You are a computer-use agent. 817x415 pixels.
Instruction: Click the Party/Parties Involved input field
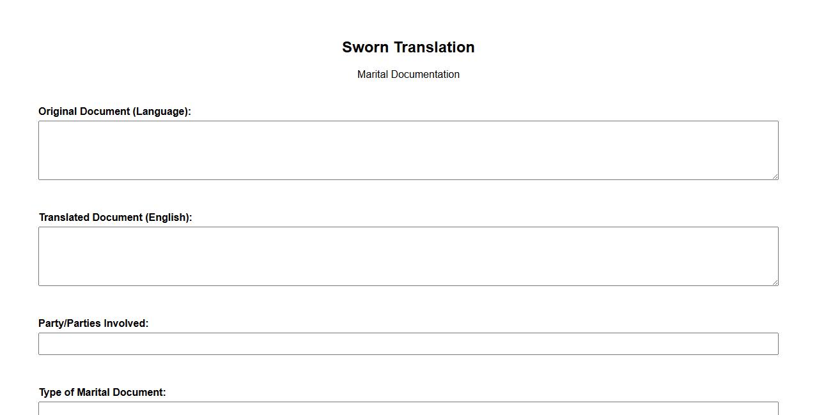[x=408, y=343]
